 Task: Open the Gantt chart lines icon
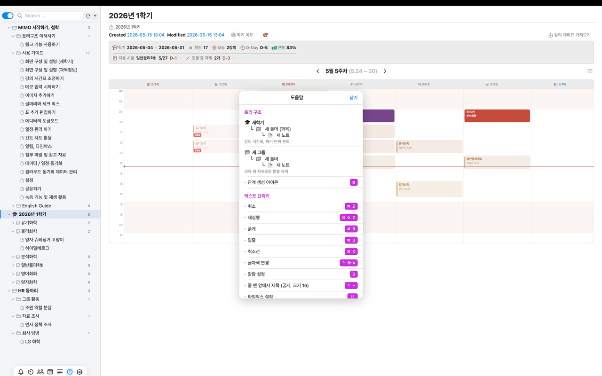[x=60, y=372]
